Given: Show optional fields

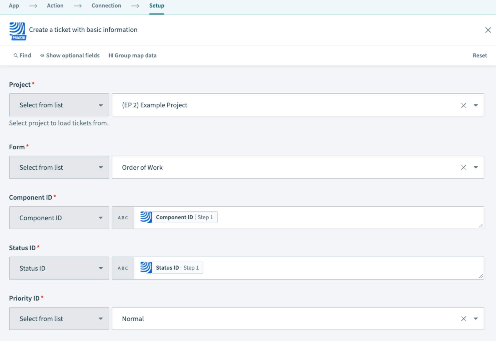Looking at the screenshot, I should (70, 55).
